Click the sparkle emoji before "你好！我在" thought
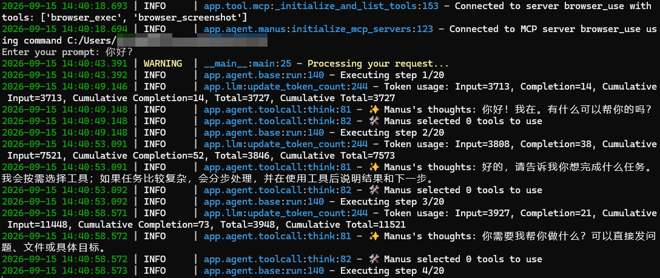This screenshot has width=660, height=278. (373, 110)
